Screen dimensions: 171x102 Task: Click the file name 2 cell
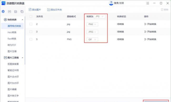coord(37,24)
